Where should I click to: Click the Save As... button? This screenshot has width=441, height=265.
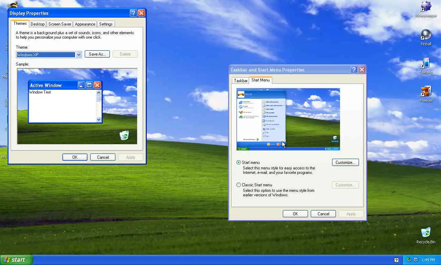pyautogui.click(x=97, y=54)
